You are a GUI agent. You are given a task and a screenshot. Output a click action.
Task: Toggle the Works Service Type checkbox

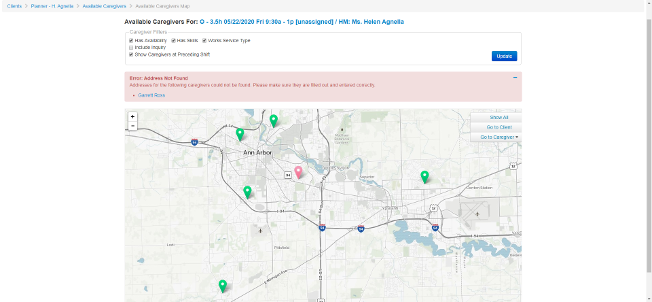click(204, 41)
